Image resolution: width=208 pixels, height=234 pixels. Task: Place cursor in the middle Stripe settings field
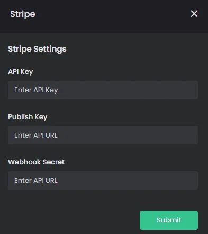click(x=103, y=135)
